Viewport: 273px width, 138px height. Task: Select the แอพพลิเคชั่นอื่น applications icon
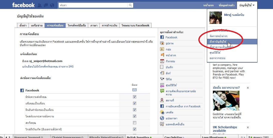pos(162,124)
